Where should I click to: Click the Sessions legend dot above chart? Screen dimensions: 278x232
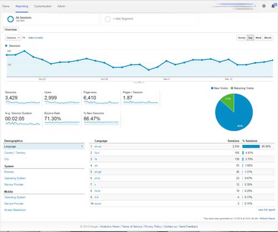coord(6,46)
